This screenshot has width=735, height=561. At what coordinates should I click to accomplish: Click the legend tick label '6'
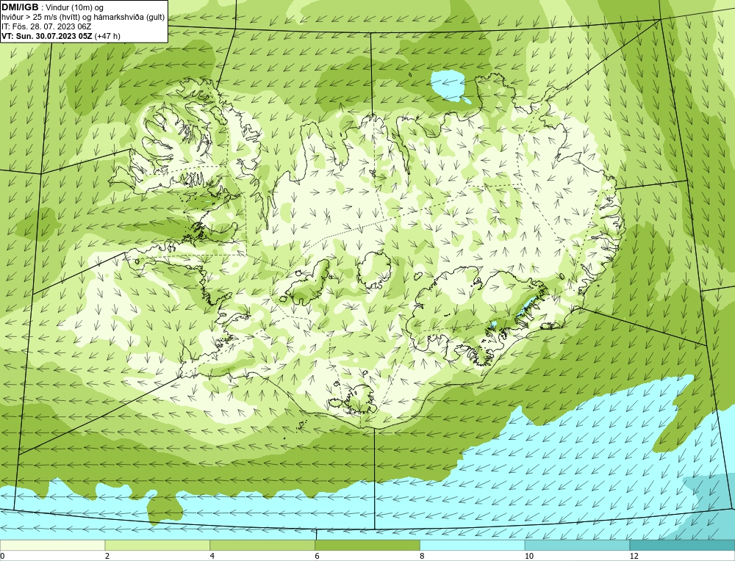318,556
